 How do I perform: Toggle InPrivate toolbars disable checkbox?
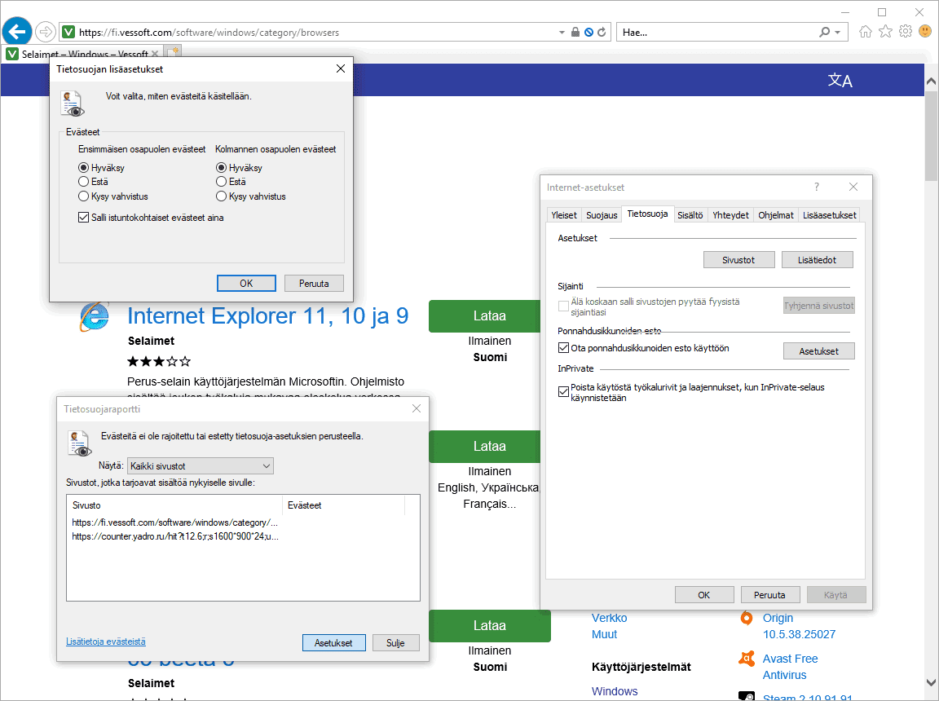click(x=563, y=391)
